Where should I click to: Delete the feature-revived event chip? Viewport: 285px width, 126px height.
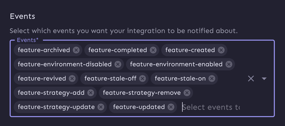pyautogui.click(x=72, y=78)
